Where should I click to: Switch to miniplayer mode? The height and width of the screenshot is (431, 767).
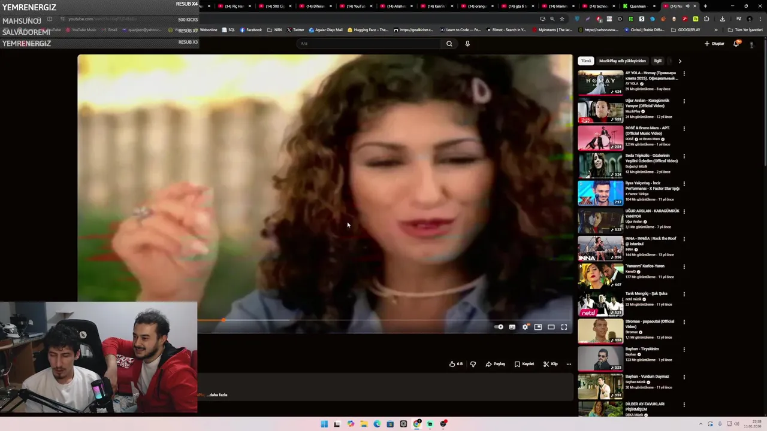pos(538,327)
